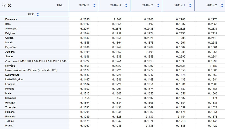
Task: Click Belgique's 2011-S1 value 0.2136
Action: (x=181, y=33)
